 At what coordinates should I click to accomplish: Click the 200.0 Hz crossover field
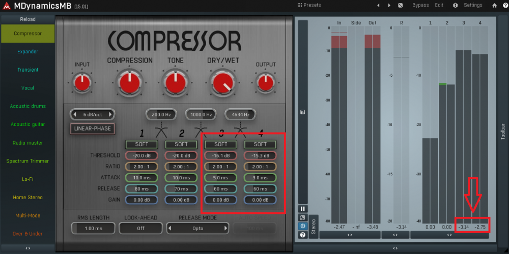pos(161,114)
